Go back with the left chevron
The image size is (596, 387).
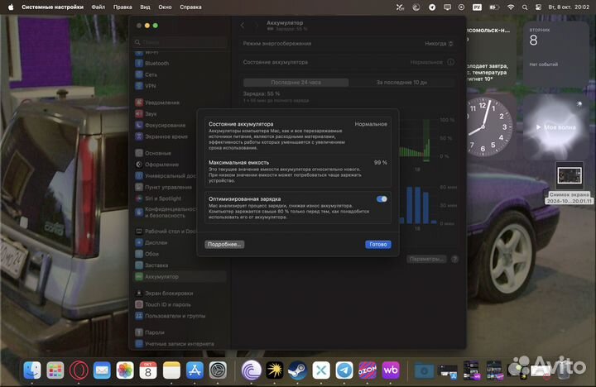(243, 26)
